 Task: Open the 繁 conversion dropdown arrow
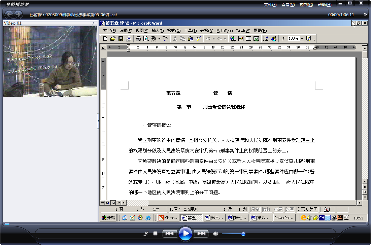click(x=159, y=39)
